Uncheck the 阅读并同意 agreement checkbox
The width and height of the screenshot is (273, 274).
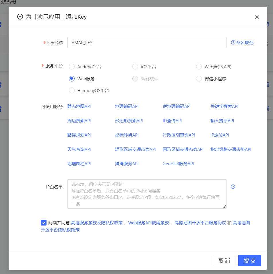point(44,223)
